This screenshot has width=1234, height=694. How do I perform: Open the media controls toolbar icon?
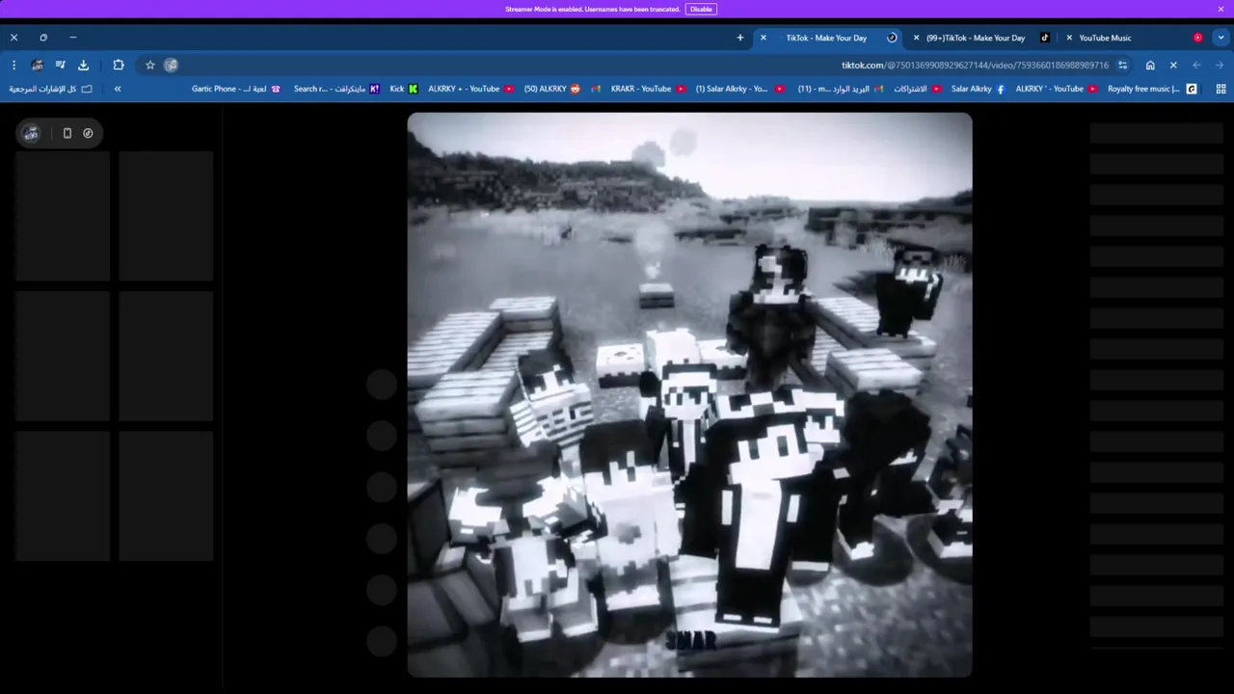(60, 66)
